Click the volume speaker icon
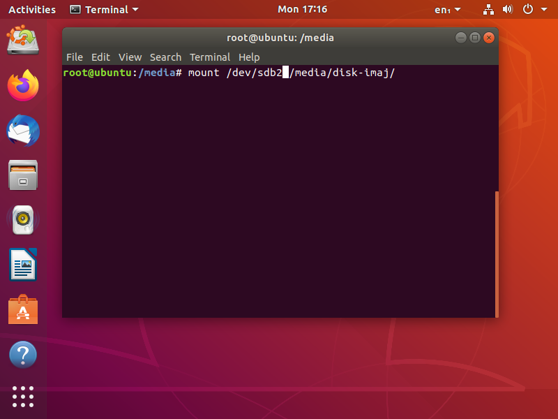The height and width of the screenshot is (419, 558). coord(508,9)
